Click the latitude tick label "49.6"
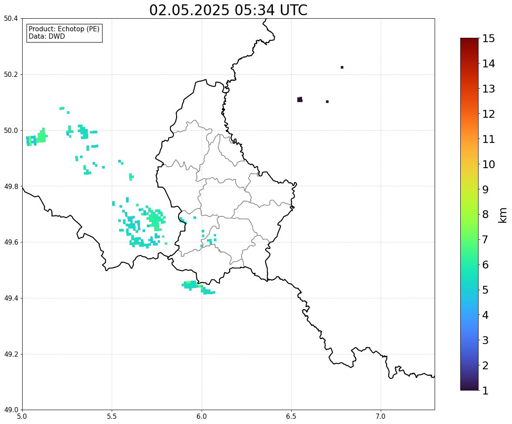512x424 pixels. click(x=10, y=242)
